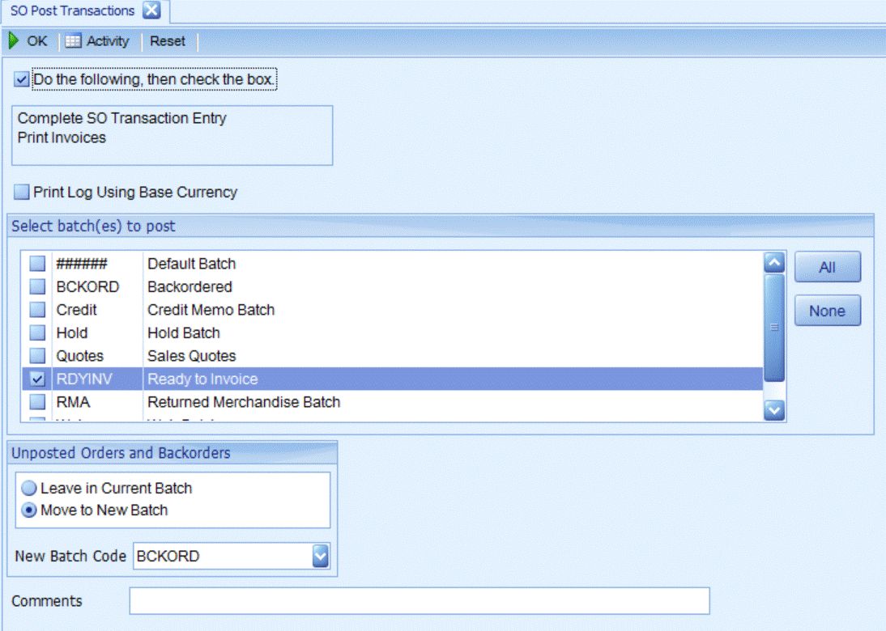The height and width of the screenshot is (631, 886).
Task: Select Leave in Current Batch option
Action: tap(30, 489)
